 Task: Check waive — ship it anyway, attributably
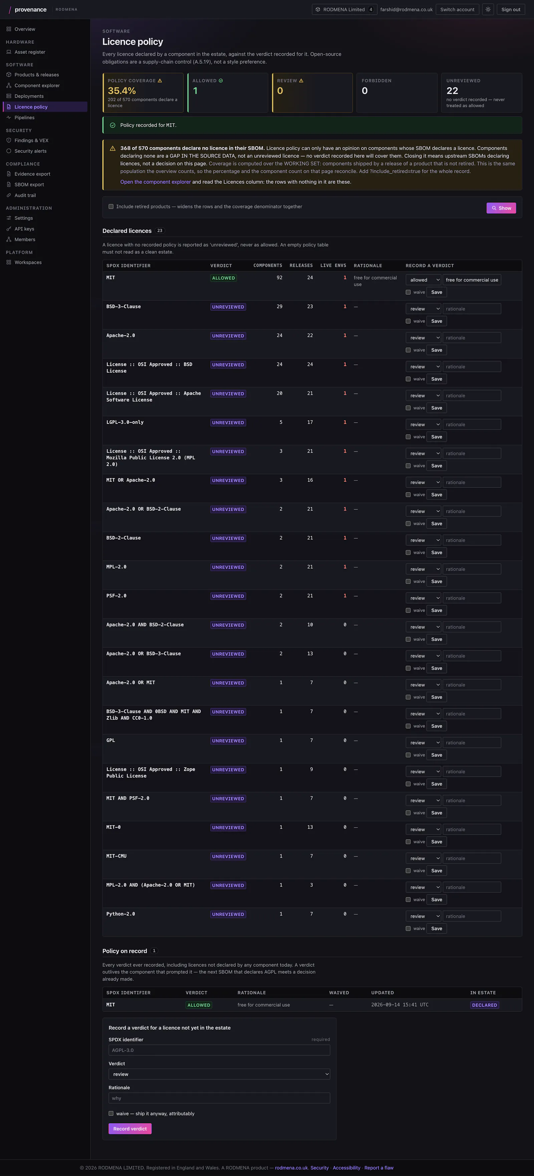click(x=111, y=1114)
